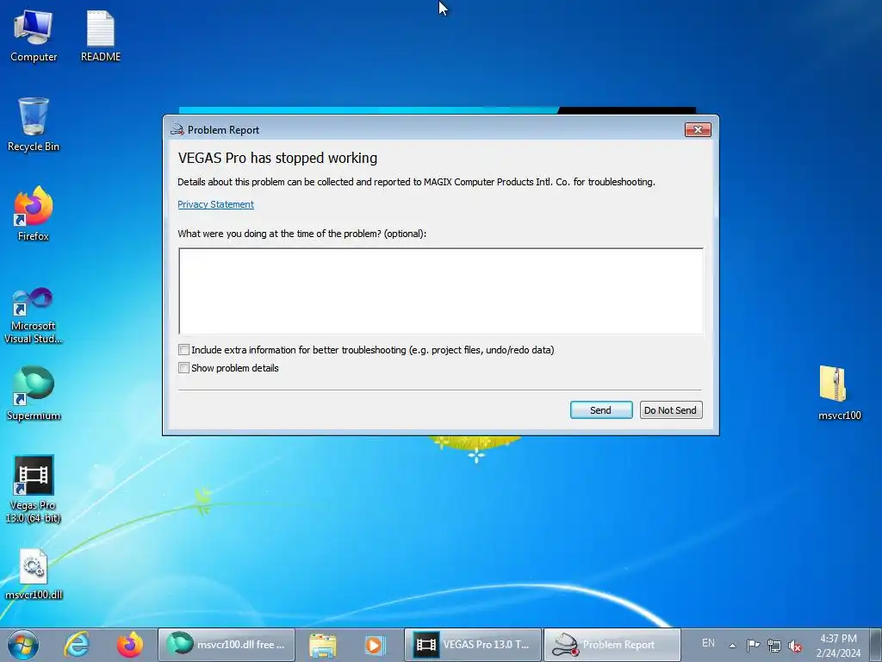Switch to msvcr100.dll free taskbar window
882x662 pixels.
coord(227,645)
